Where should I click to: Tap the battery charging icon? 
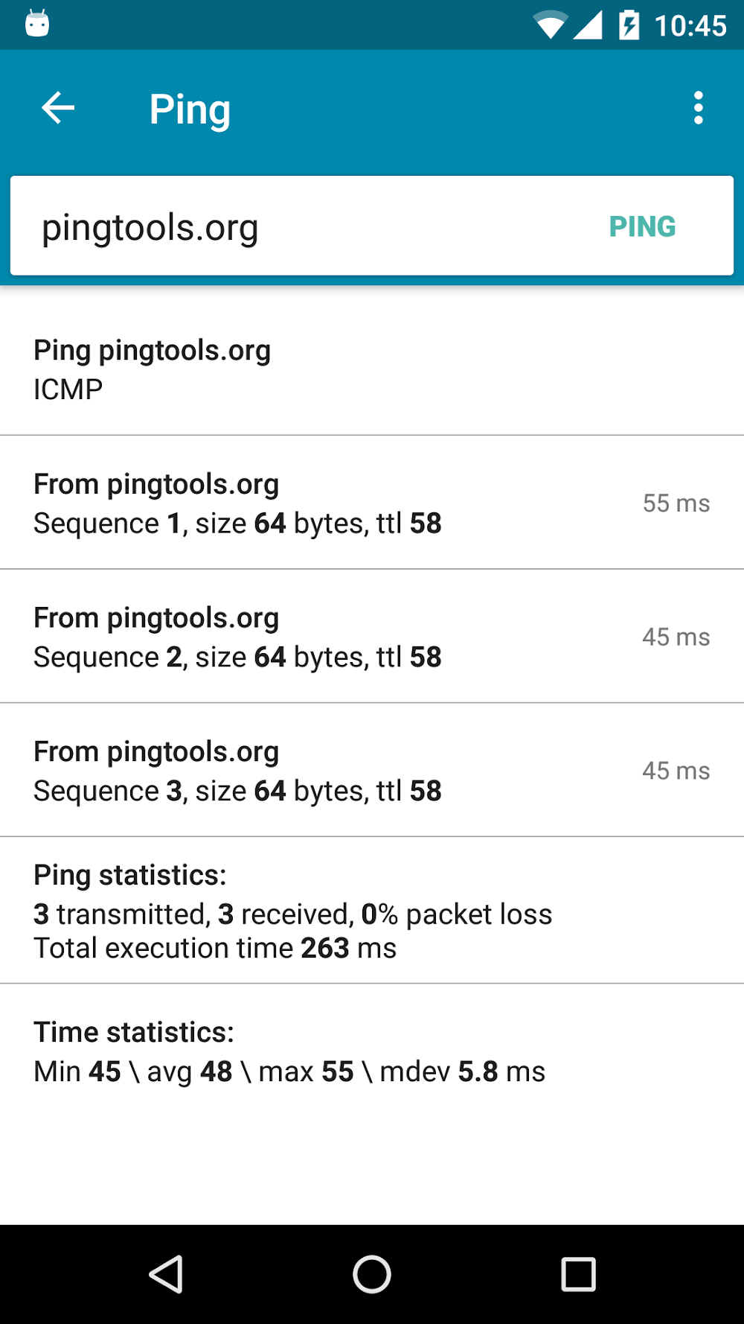(x=629, y=25)
